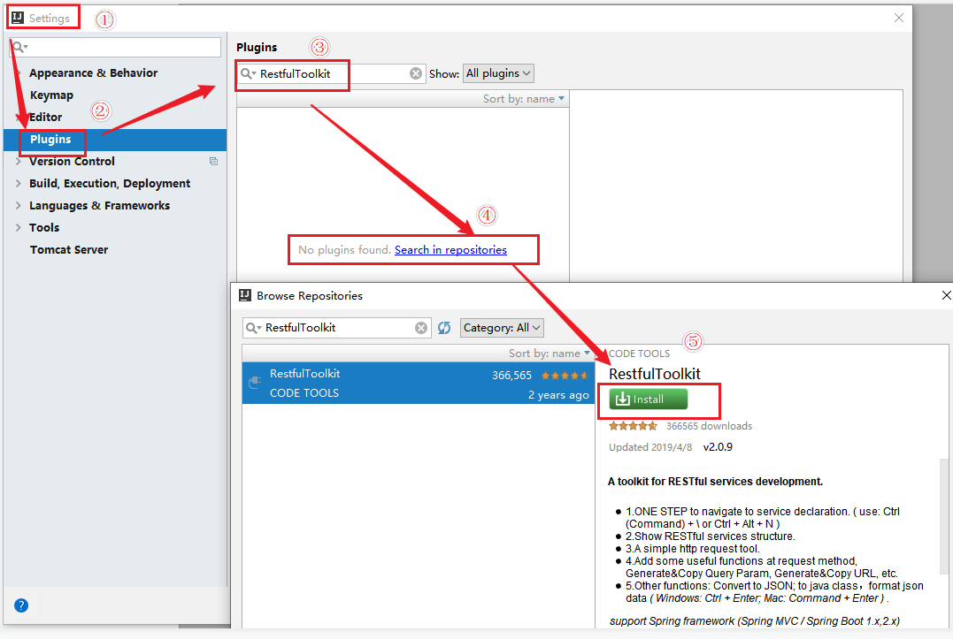Clear the Plugins search field with X icon
Viewport: 953px width, 639px height.
416,73
